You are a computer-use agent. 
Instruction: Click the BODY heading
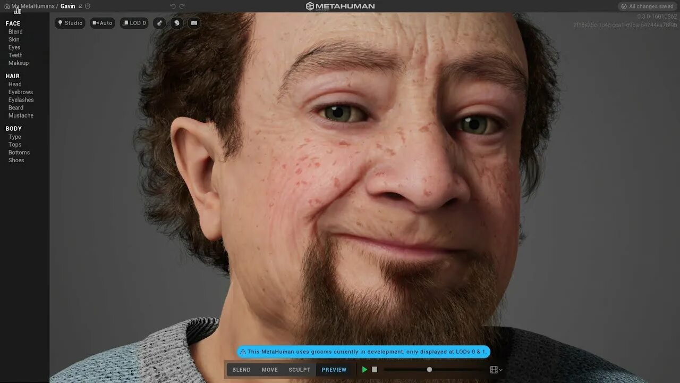point(14,129)
